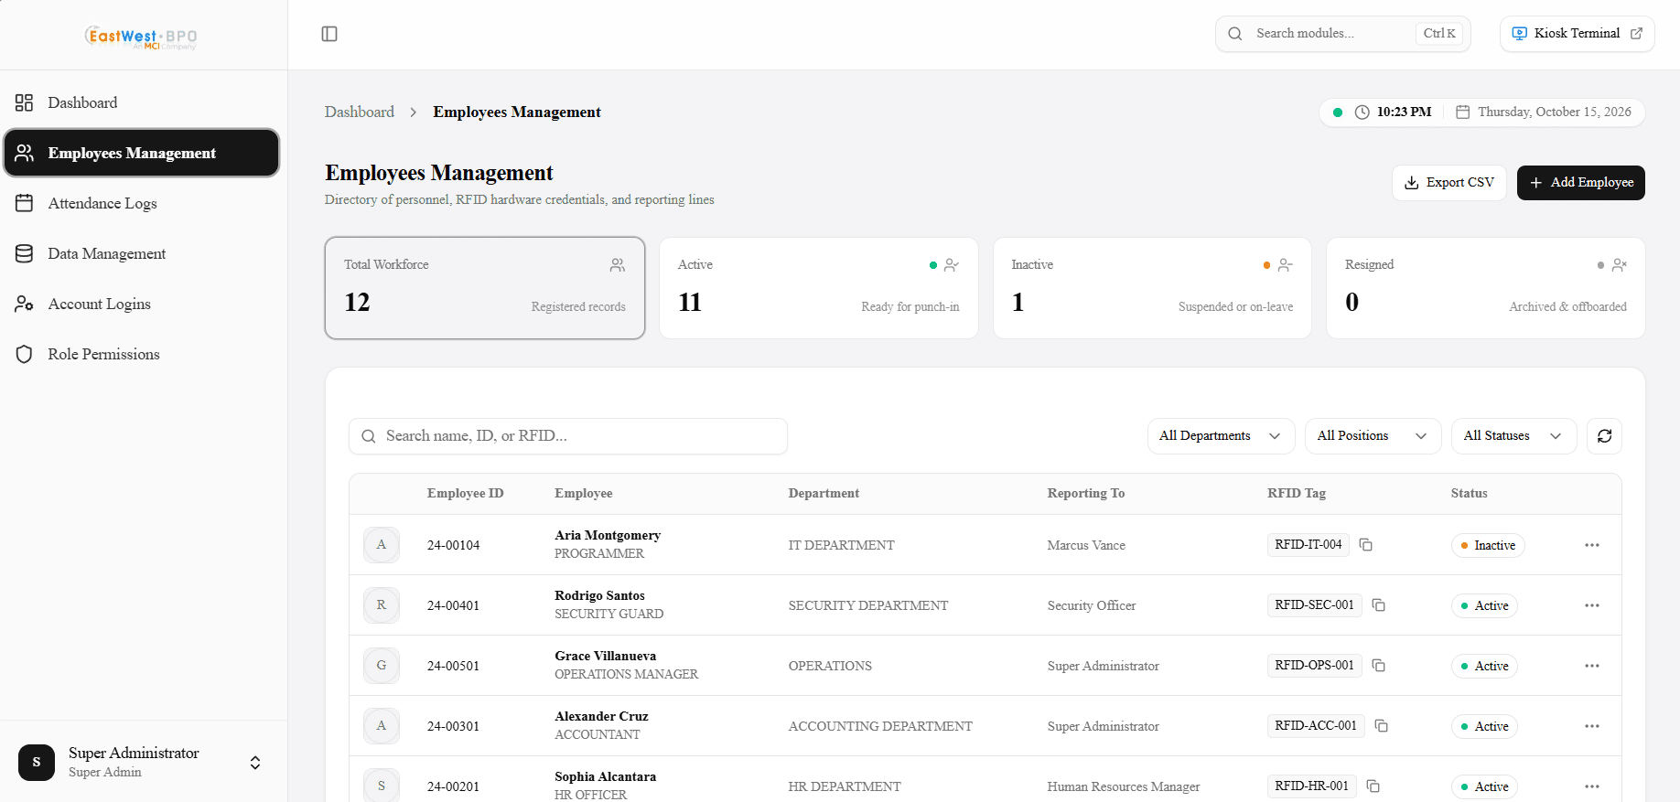This screenshot has width=1680, height=802.
Task: Refresh the employee table
Action: coord(1604,436)
